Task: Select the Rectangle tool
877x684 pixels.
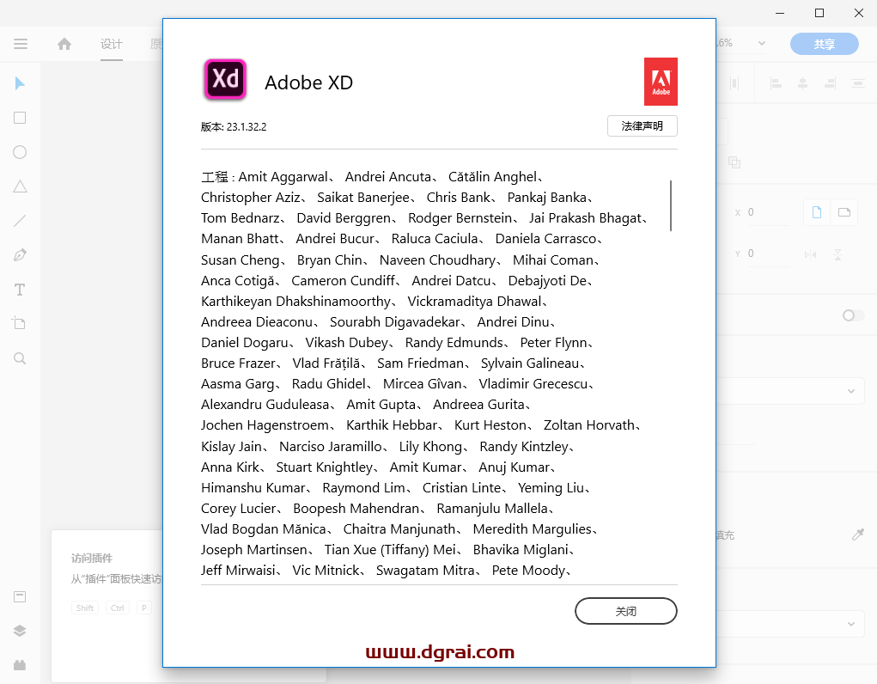Action: tap(20, 118)
